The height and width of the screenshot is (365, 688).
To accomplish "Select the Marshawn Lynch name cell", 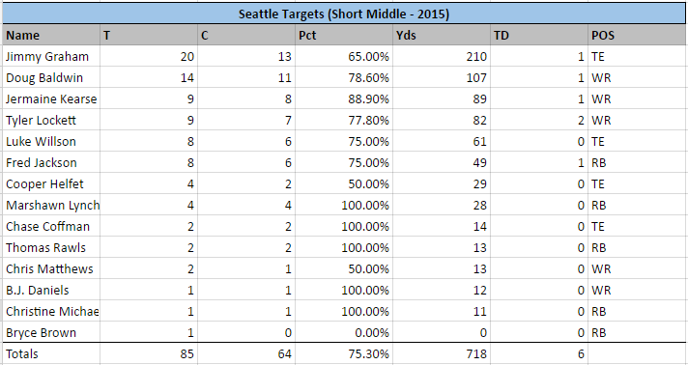I will coord(51,206).
